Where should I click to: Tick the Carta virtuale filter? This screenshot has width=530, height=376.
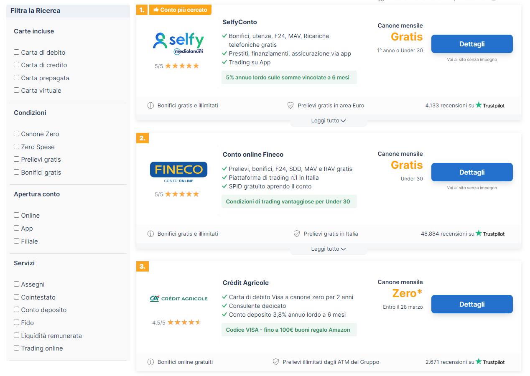(17, 90)
